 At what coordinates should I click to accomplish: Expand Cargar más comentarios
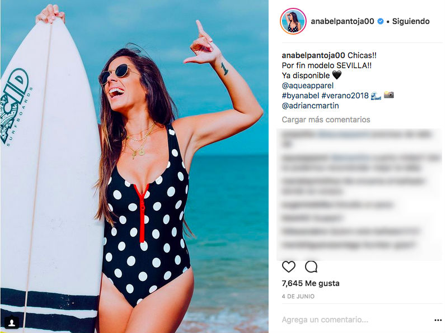(326, 120)
